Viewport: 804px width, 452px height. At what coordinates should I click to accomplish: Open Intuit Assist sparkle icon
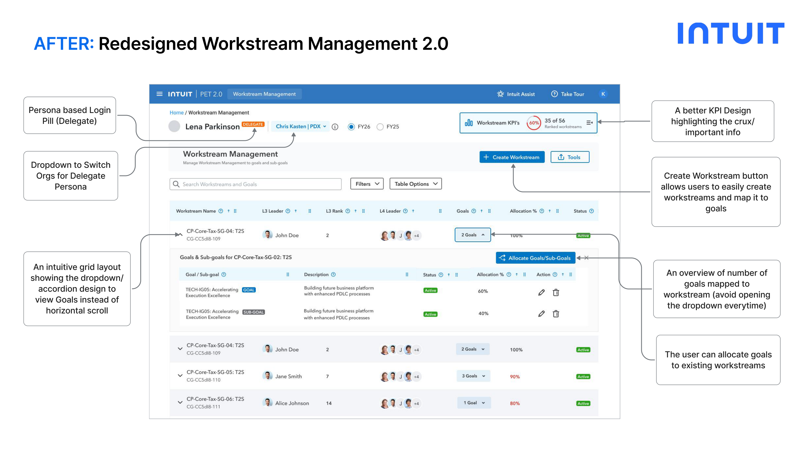(x=500, y=94)
